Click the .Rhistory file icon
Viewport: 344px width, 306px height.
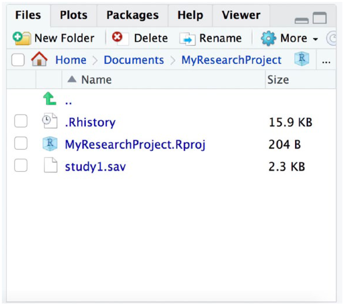[50, 122]
